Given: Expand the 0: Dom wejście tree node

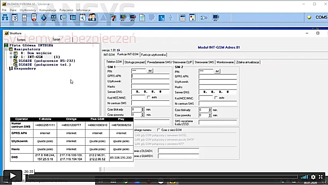Looking at the screenshot, I should coord(11,53).
